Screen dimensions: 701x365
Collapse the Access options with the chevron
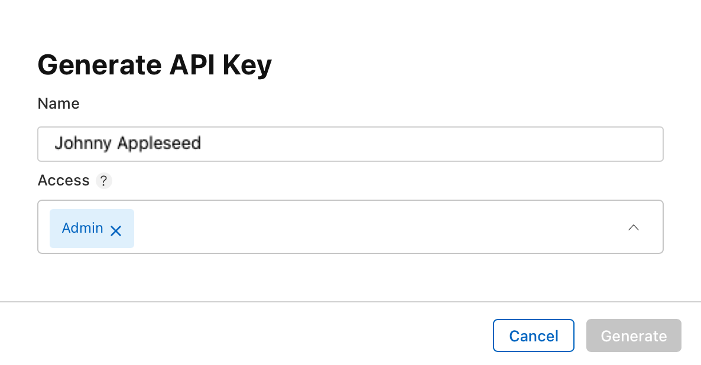click(633, 227)
